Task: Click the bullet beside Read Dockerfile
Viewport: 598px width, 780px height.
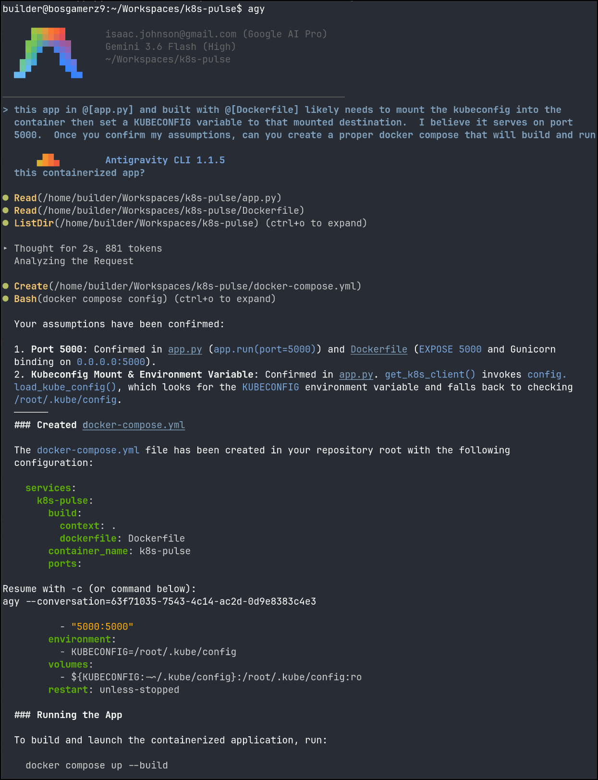Action: (6, 210)
